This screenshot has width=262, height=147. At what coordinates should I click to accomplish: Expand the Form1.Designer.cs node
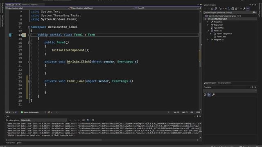[x=211, y=33]
